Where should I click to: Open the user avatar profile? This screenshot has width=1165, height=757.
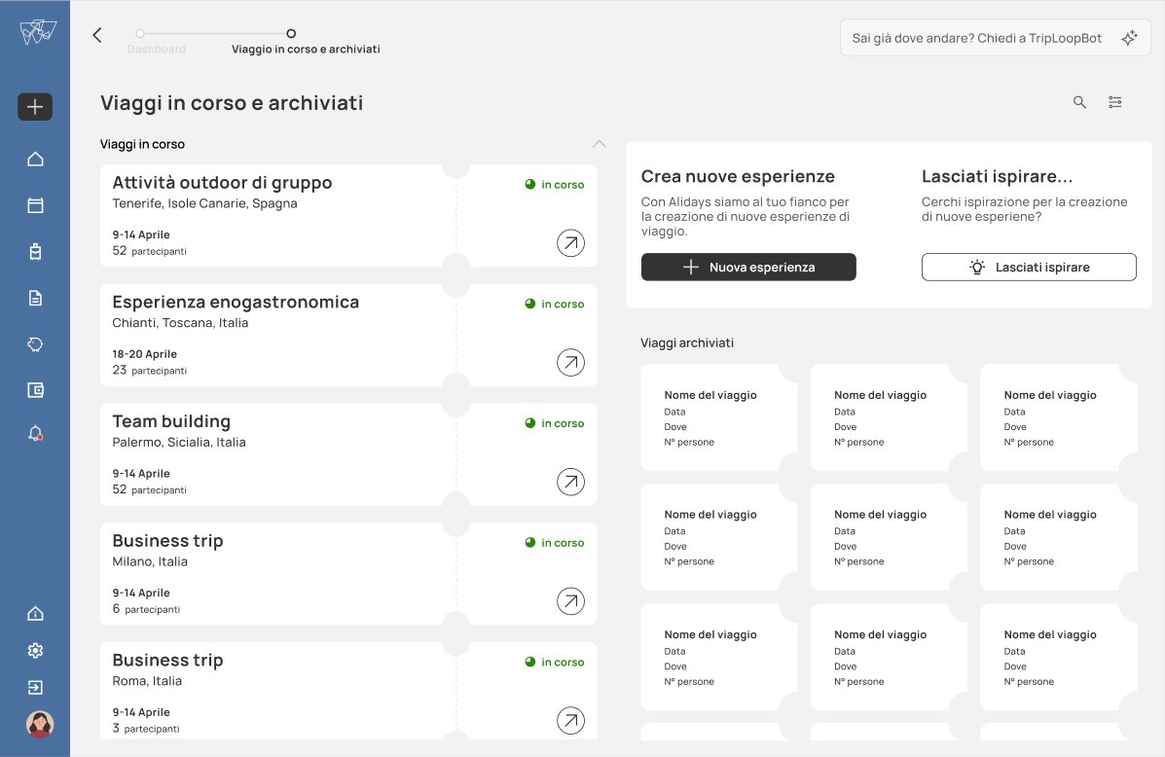click(39, 724)
